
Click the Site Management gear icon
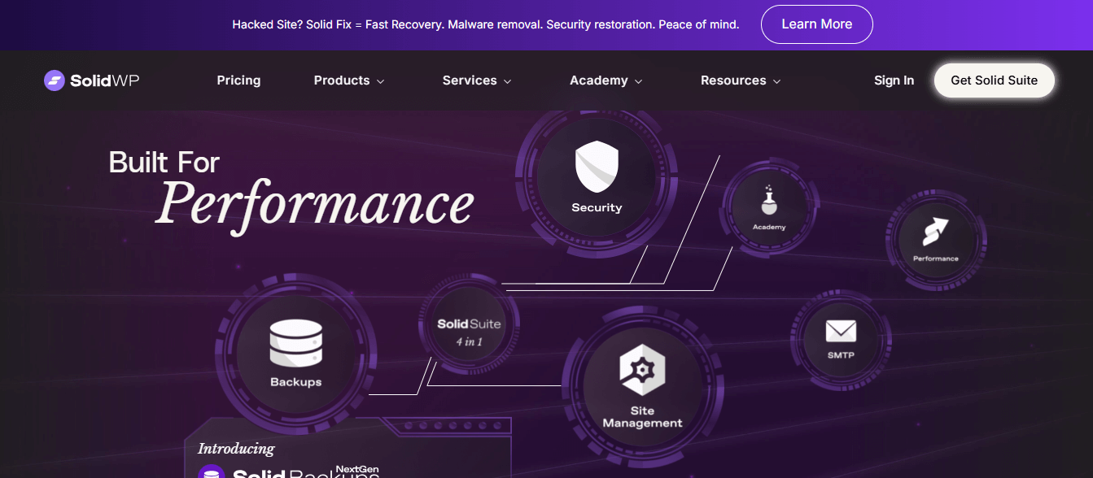click(642, 371)
